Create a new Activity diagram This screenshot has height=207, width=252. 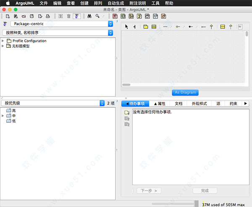click(155, 16)
